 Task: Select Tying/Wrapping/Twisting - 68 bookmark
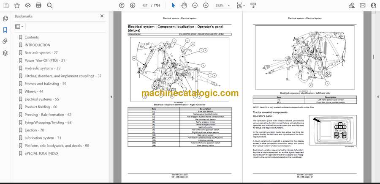coord(48,122)
